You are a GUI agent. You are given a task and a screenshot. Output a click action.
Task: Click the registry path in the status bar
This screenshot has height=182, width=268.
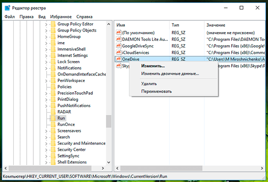85,176
